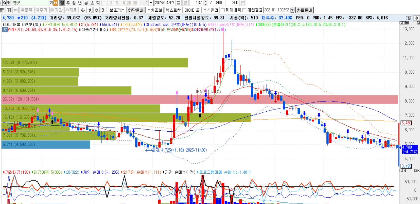
Task: Click the wrench tools icon
Action: [103, 10]
